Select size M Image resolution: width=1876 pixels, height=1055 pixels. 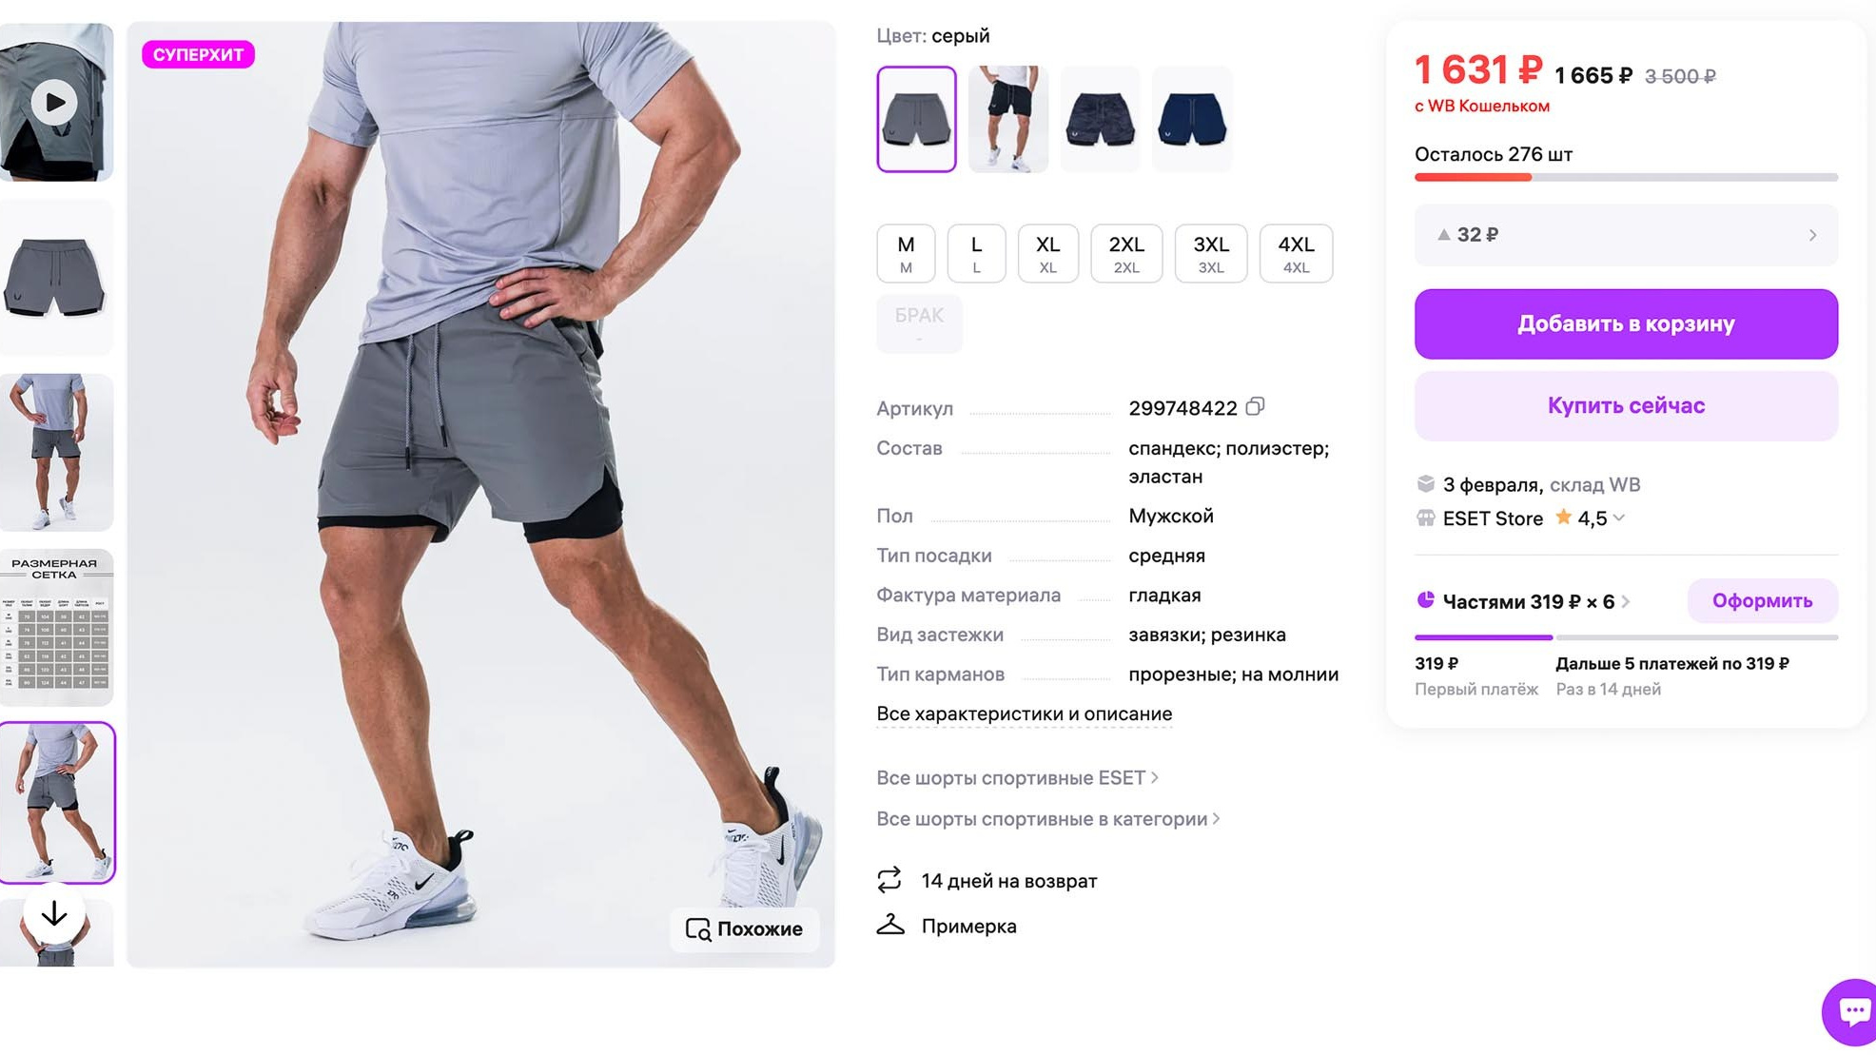(x=906, y=253)
